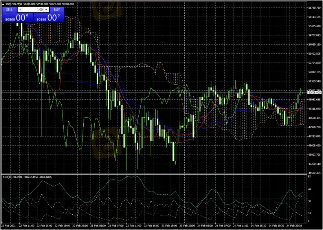Click the BUY button
323x230 pixels.
(x=57, y=9)
